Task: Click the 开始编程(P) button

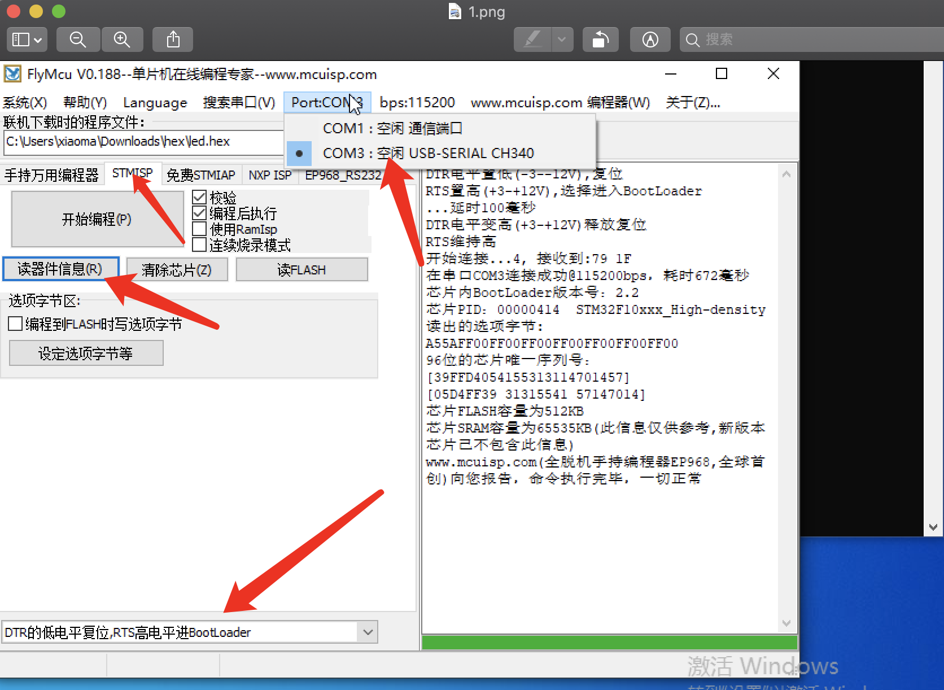Action: tap(97, 219)
